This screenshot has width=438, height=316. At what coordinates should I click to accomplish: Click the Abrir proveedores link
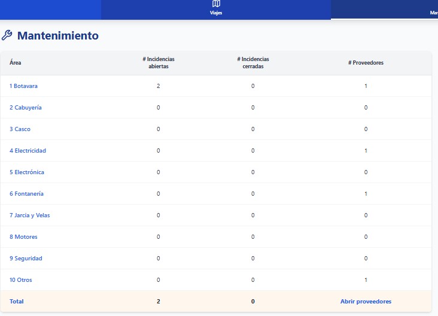coord(366,302)
